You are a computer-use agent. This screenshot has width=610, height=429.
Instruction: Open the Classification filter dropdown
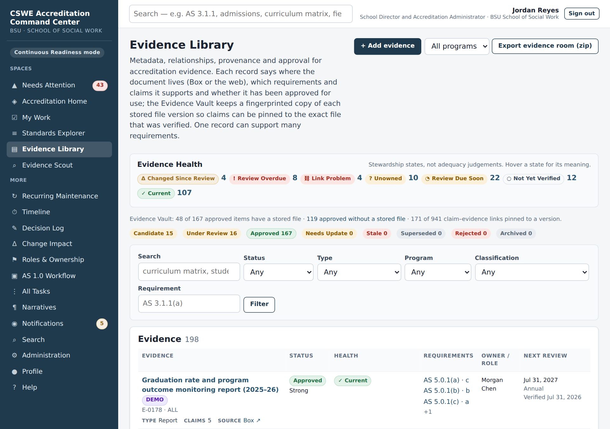532,272
